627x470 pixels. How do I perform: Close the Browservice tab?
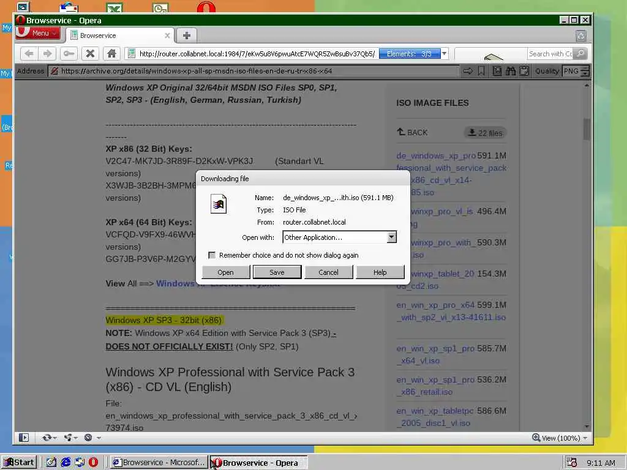(x=167, y=35)
